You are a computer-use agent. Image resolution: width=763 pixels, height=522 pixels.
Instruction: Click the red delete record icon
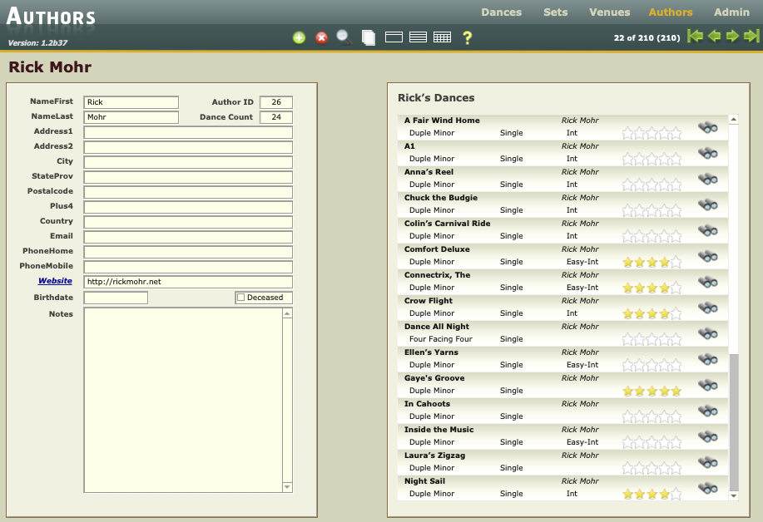(322, 37)
